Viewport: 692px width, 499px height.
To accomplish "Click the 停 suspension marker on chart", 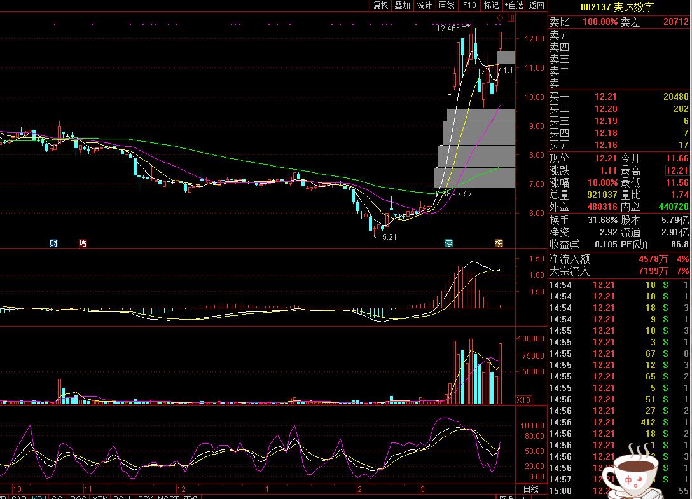I will [x=448, y=243].
